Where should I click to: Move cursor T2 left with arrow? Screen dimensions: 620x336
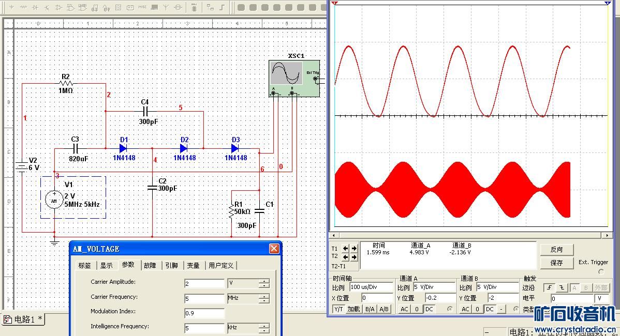pyautogui.click(x=346, y=256)
